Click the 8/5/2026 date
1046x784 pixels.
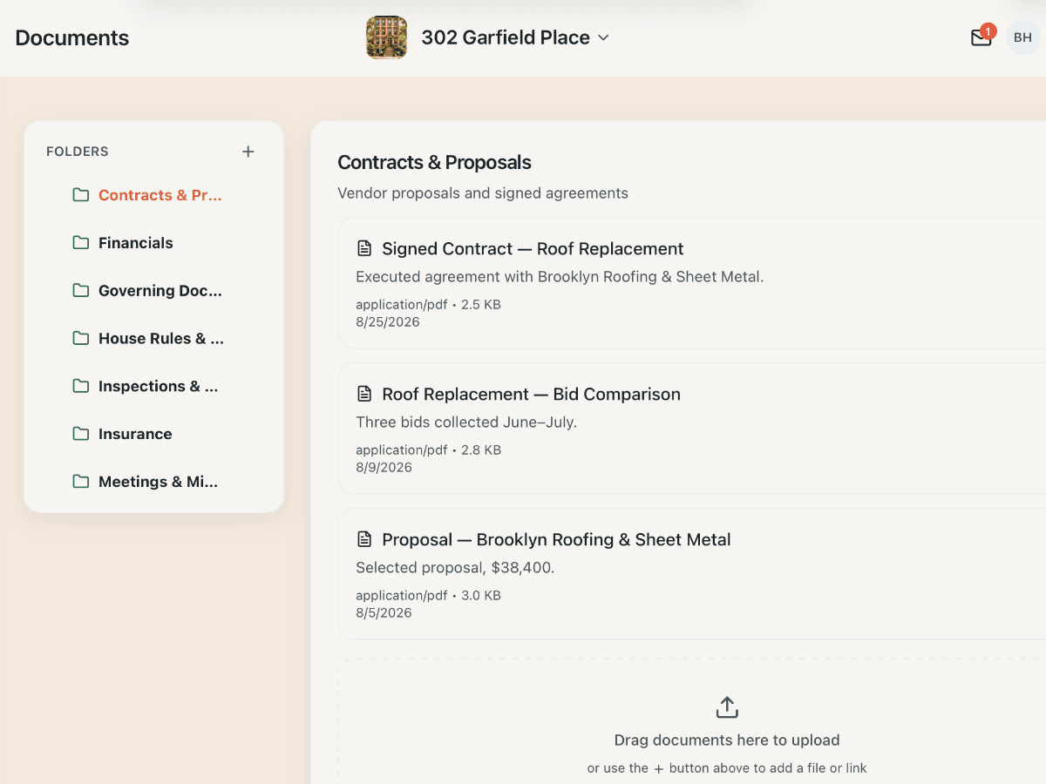pos(384,613)
